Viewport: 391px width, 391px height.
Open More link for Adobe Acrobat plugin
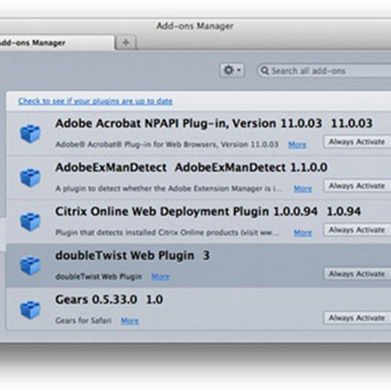[x=297, y=145]
